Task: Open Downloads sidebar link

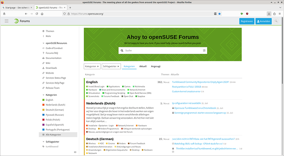Action: click(x=51, y=68)
